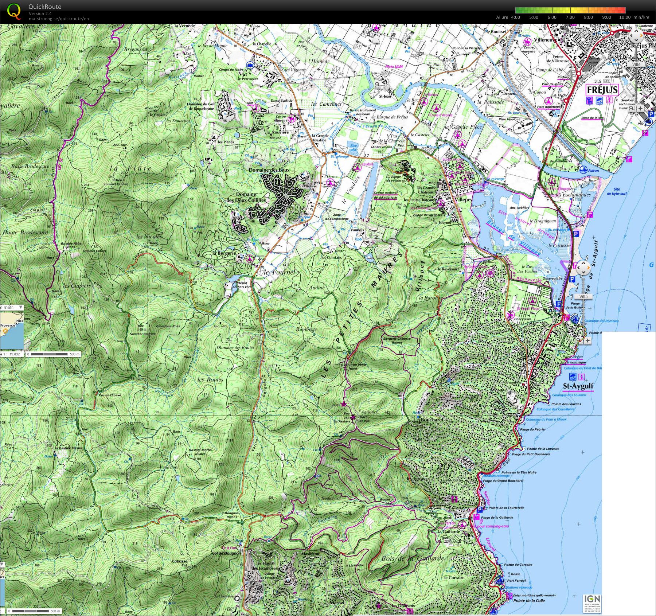Viewport: 656px width, 616px height.
Task: Click the beach umbrella icon under FRÉJUS
Action: coord(599,100)
